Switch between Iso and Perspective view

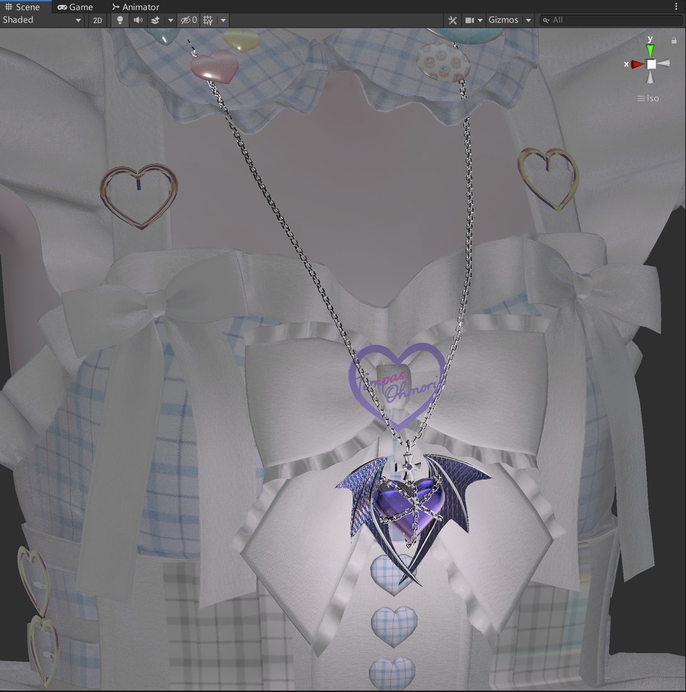tap(650, 98)
